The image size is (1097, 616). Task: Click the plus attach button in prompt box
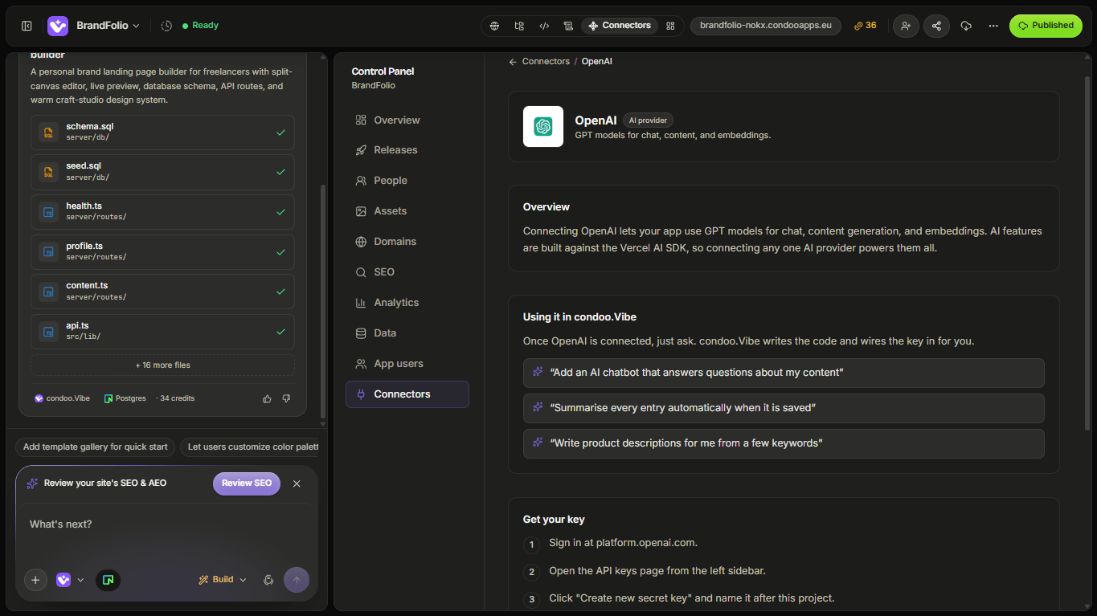35,580
